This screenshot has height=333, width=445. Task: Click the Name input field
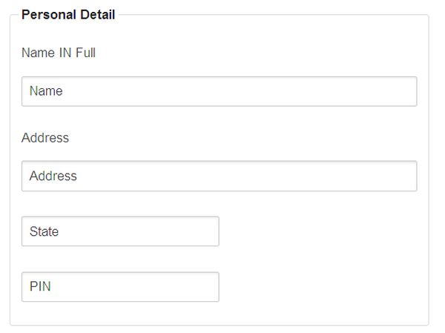[219, 91]
